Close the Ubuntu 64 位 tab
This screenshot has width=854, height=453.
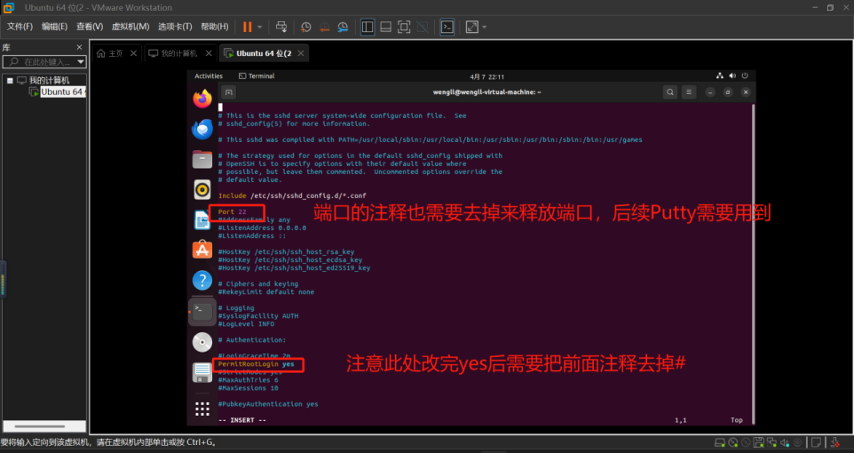[301, 53]
